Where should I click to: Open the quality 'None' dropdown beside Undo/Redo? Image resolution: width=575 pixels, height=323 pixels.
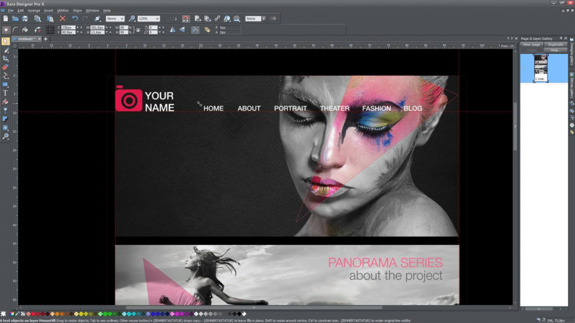click(122, 19)
